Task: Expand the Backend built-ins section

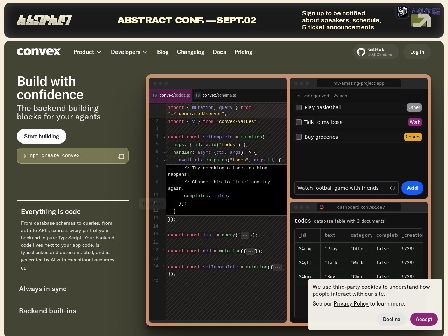Action: click(x=73, y=311)
